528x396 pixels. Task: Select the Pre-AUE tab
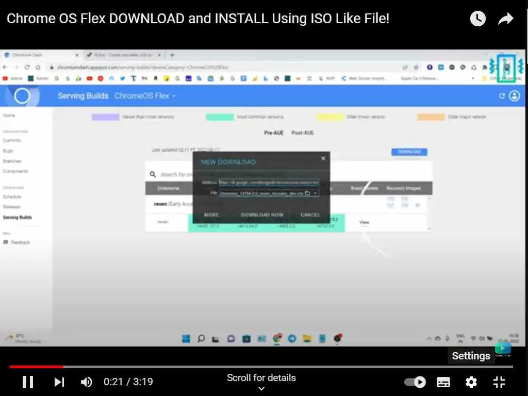(274, 133)
